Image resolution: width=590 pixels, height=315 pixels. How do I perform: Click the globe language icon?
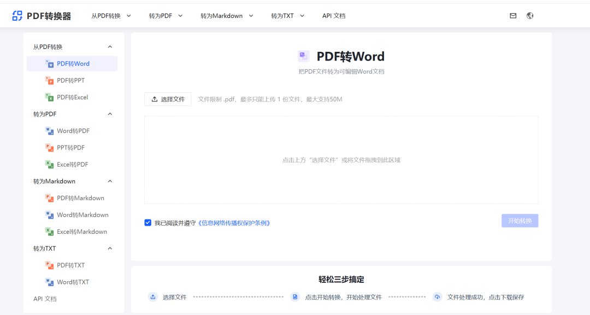[529, 16]
